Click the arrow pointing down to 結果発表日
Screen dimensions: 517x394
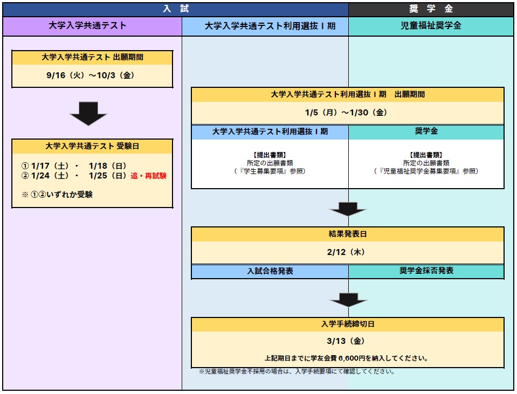click(x=348, y=208)
